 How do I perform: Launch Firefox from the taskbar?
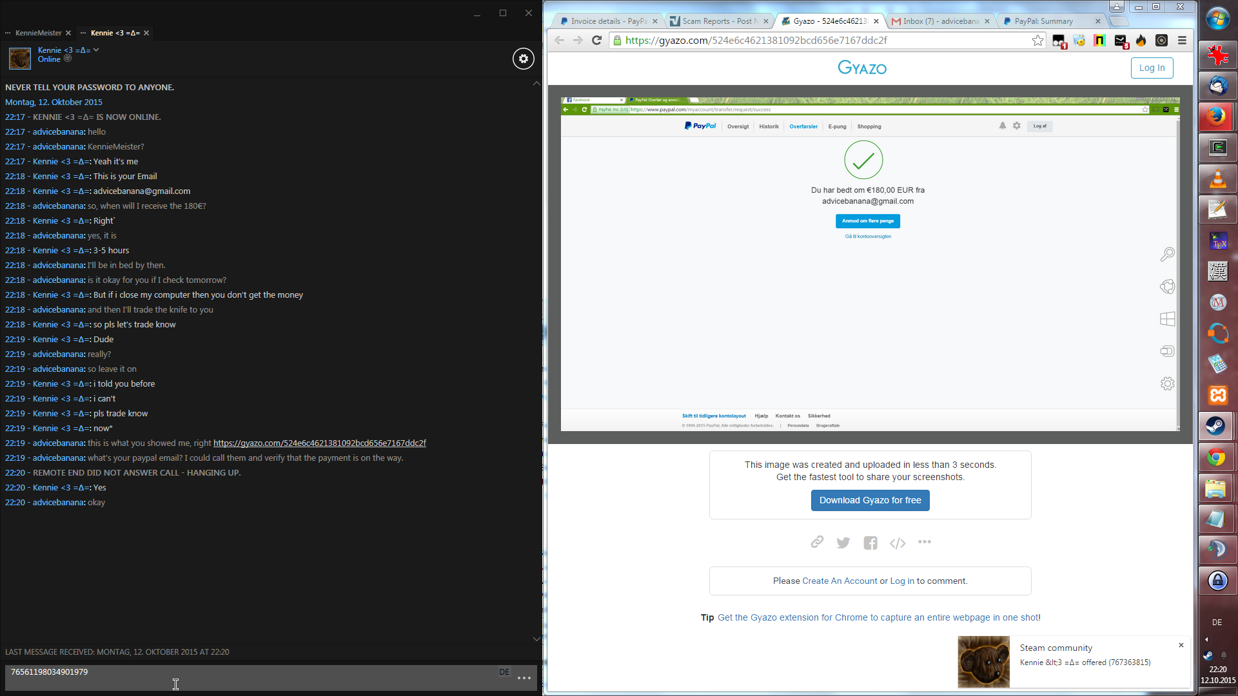pos(1217,117)
